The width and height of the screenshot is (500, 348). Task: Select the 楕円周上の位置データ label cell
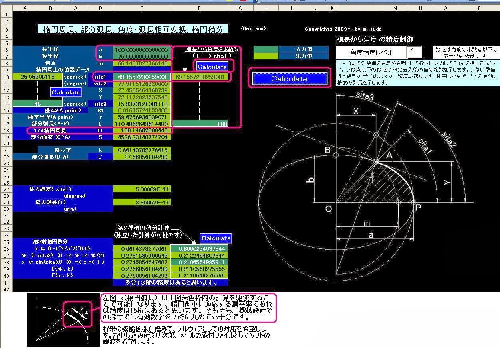point(63,70)
